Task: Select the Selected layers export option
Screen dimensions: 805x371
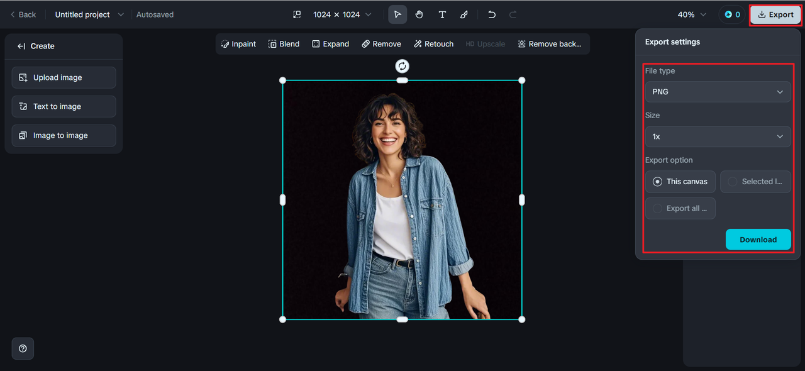Action: [x=755, y=181]
